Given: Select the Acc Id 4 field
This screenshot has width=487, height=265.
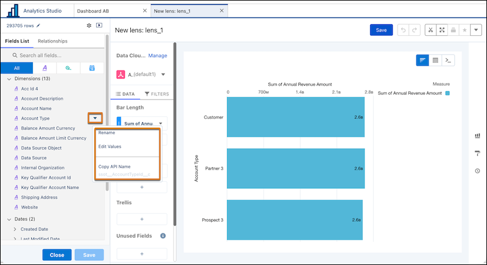Looking at the screenshot, I should (x=29, y=89).
